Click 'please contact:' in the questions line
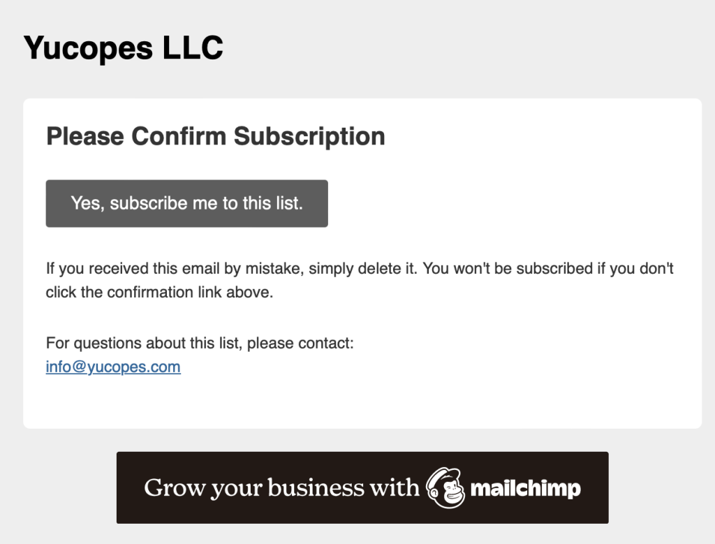715x544 pixels. [300, 343]
